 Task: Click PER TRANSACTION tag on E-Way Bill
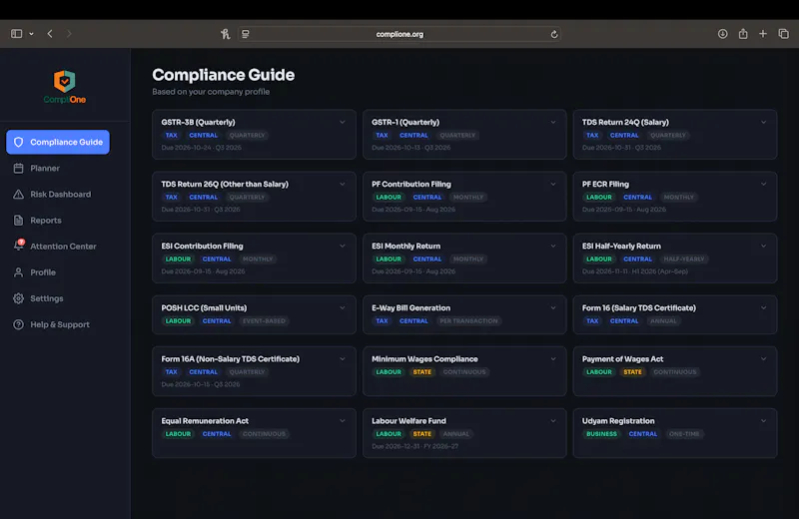468,320
